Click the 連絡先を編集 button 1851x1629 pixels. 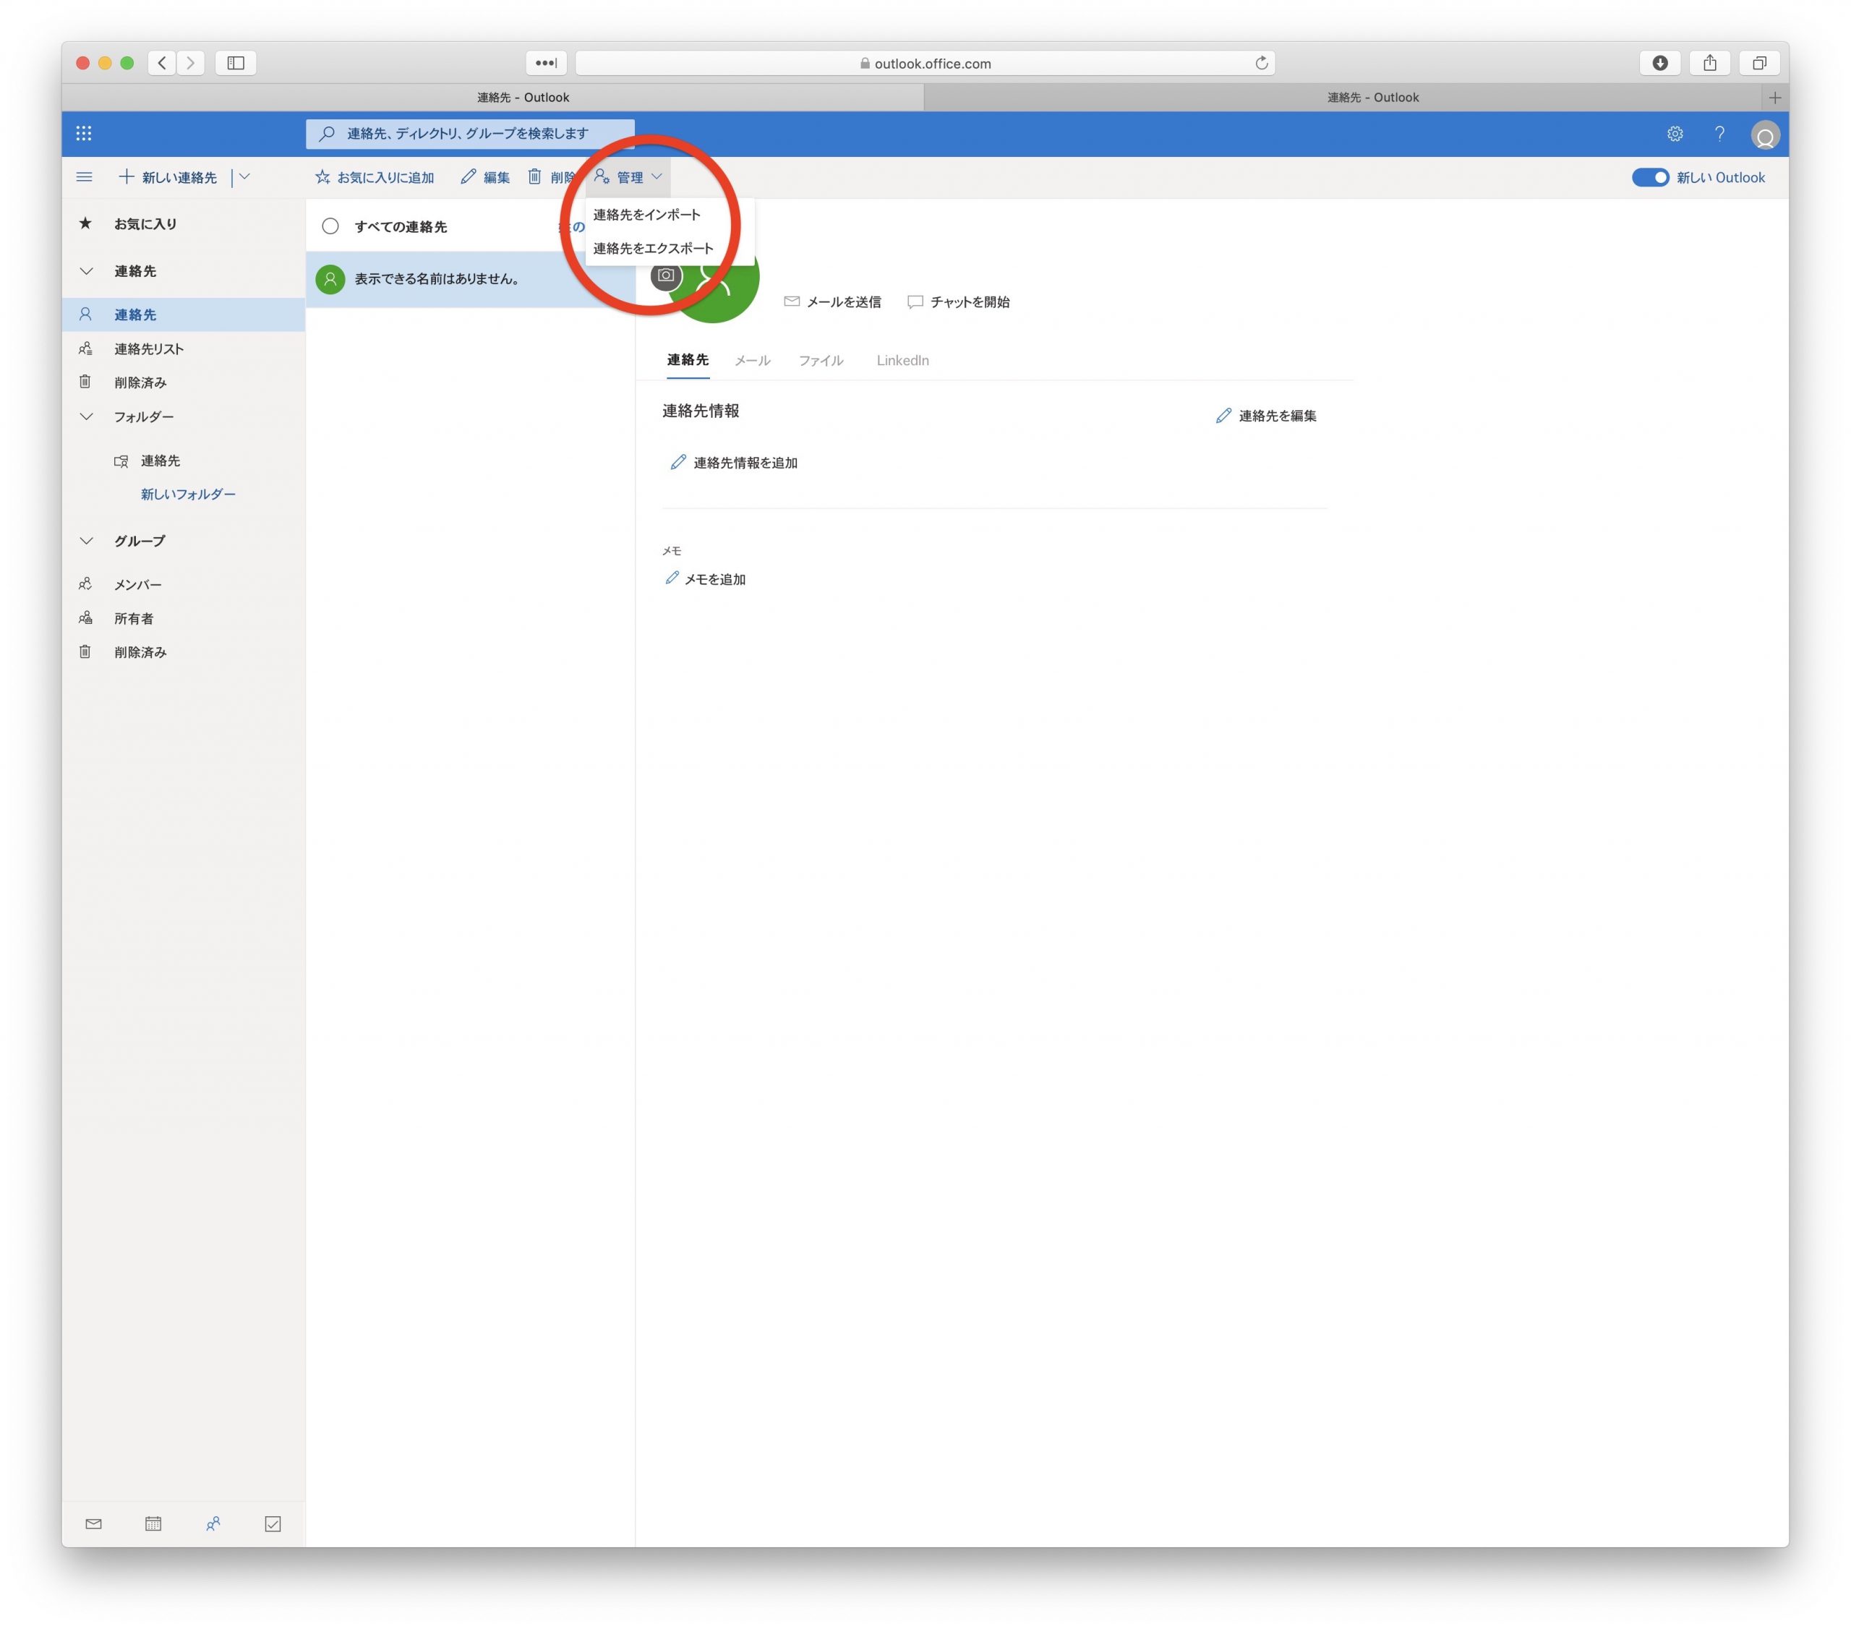click(x=1266, y=416)
